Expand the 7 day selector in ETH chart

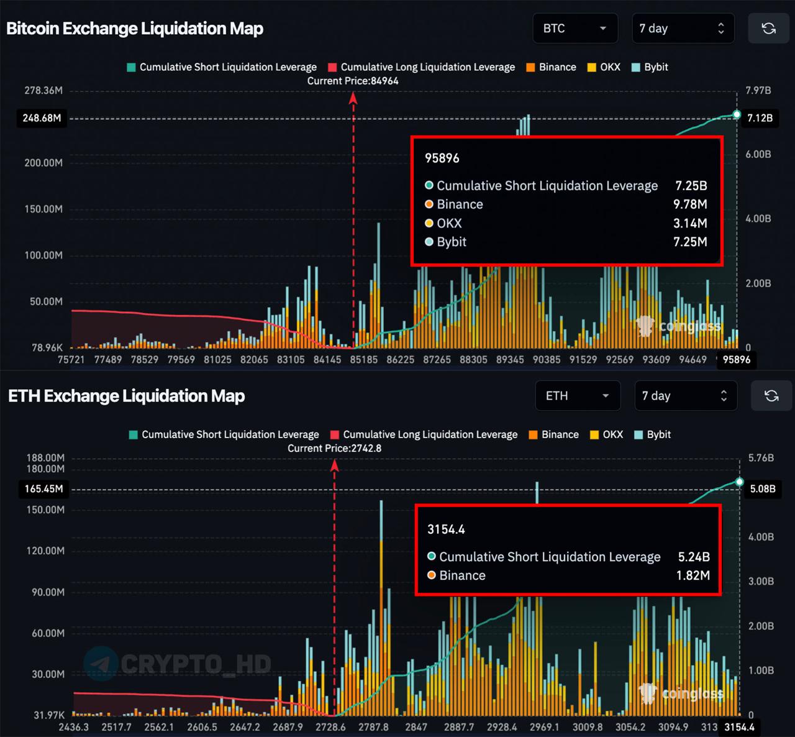[685, 396]
